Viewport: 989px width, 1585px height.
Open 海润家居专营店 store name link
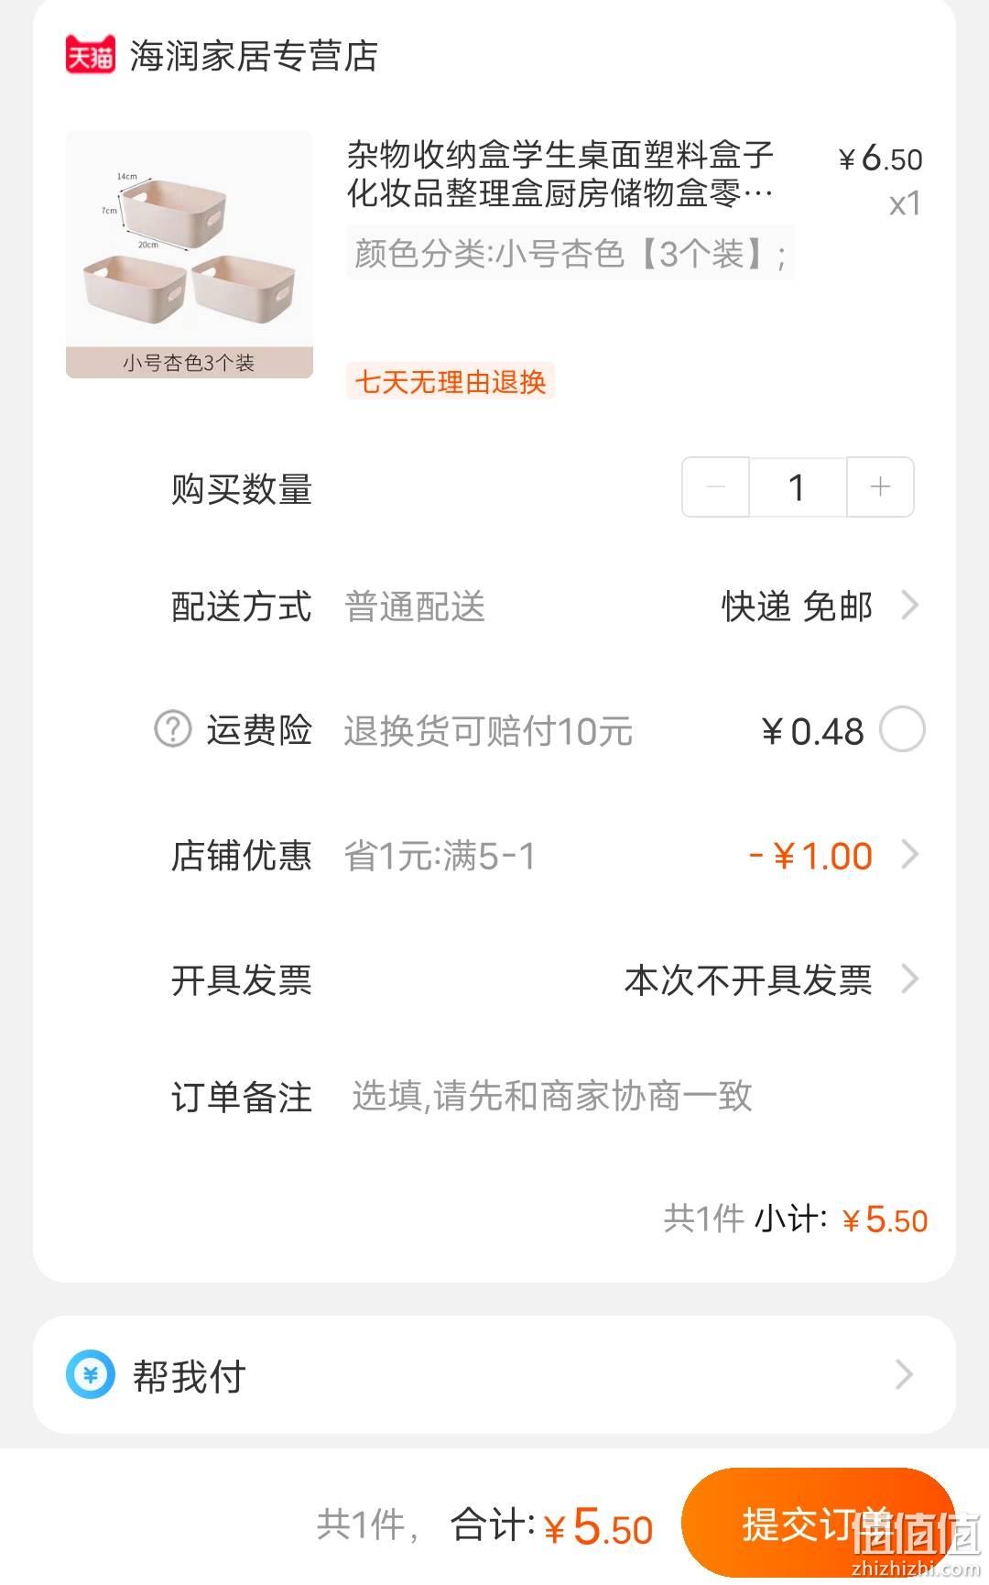click(254, 56)
